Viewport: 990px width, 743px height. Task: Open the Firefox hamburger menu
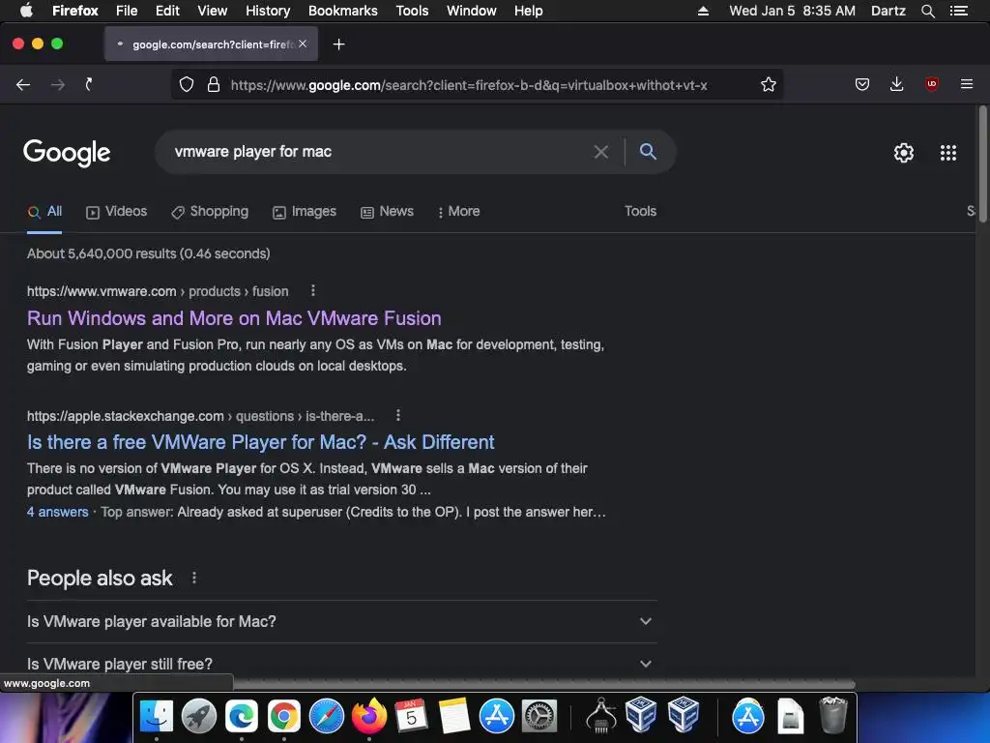[966, 84]
